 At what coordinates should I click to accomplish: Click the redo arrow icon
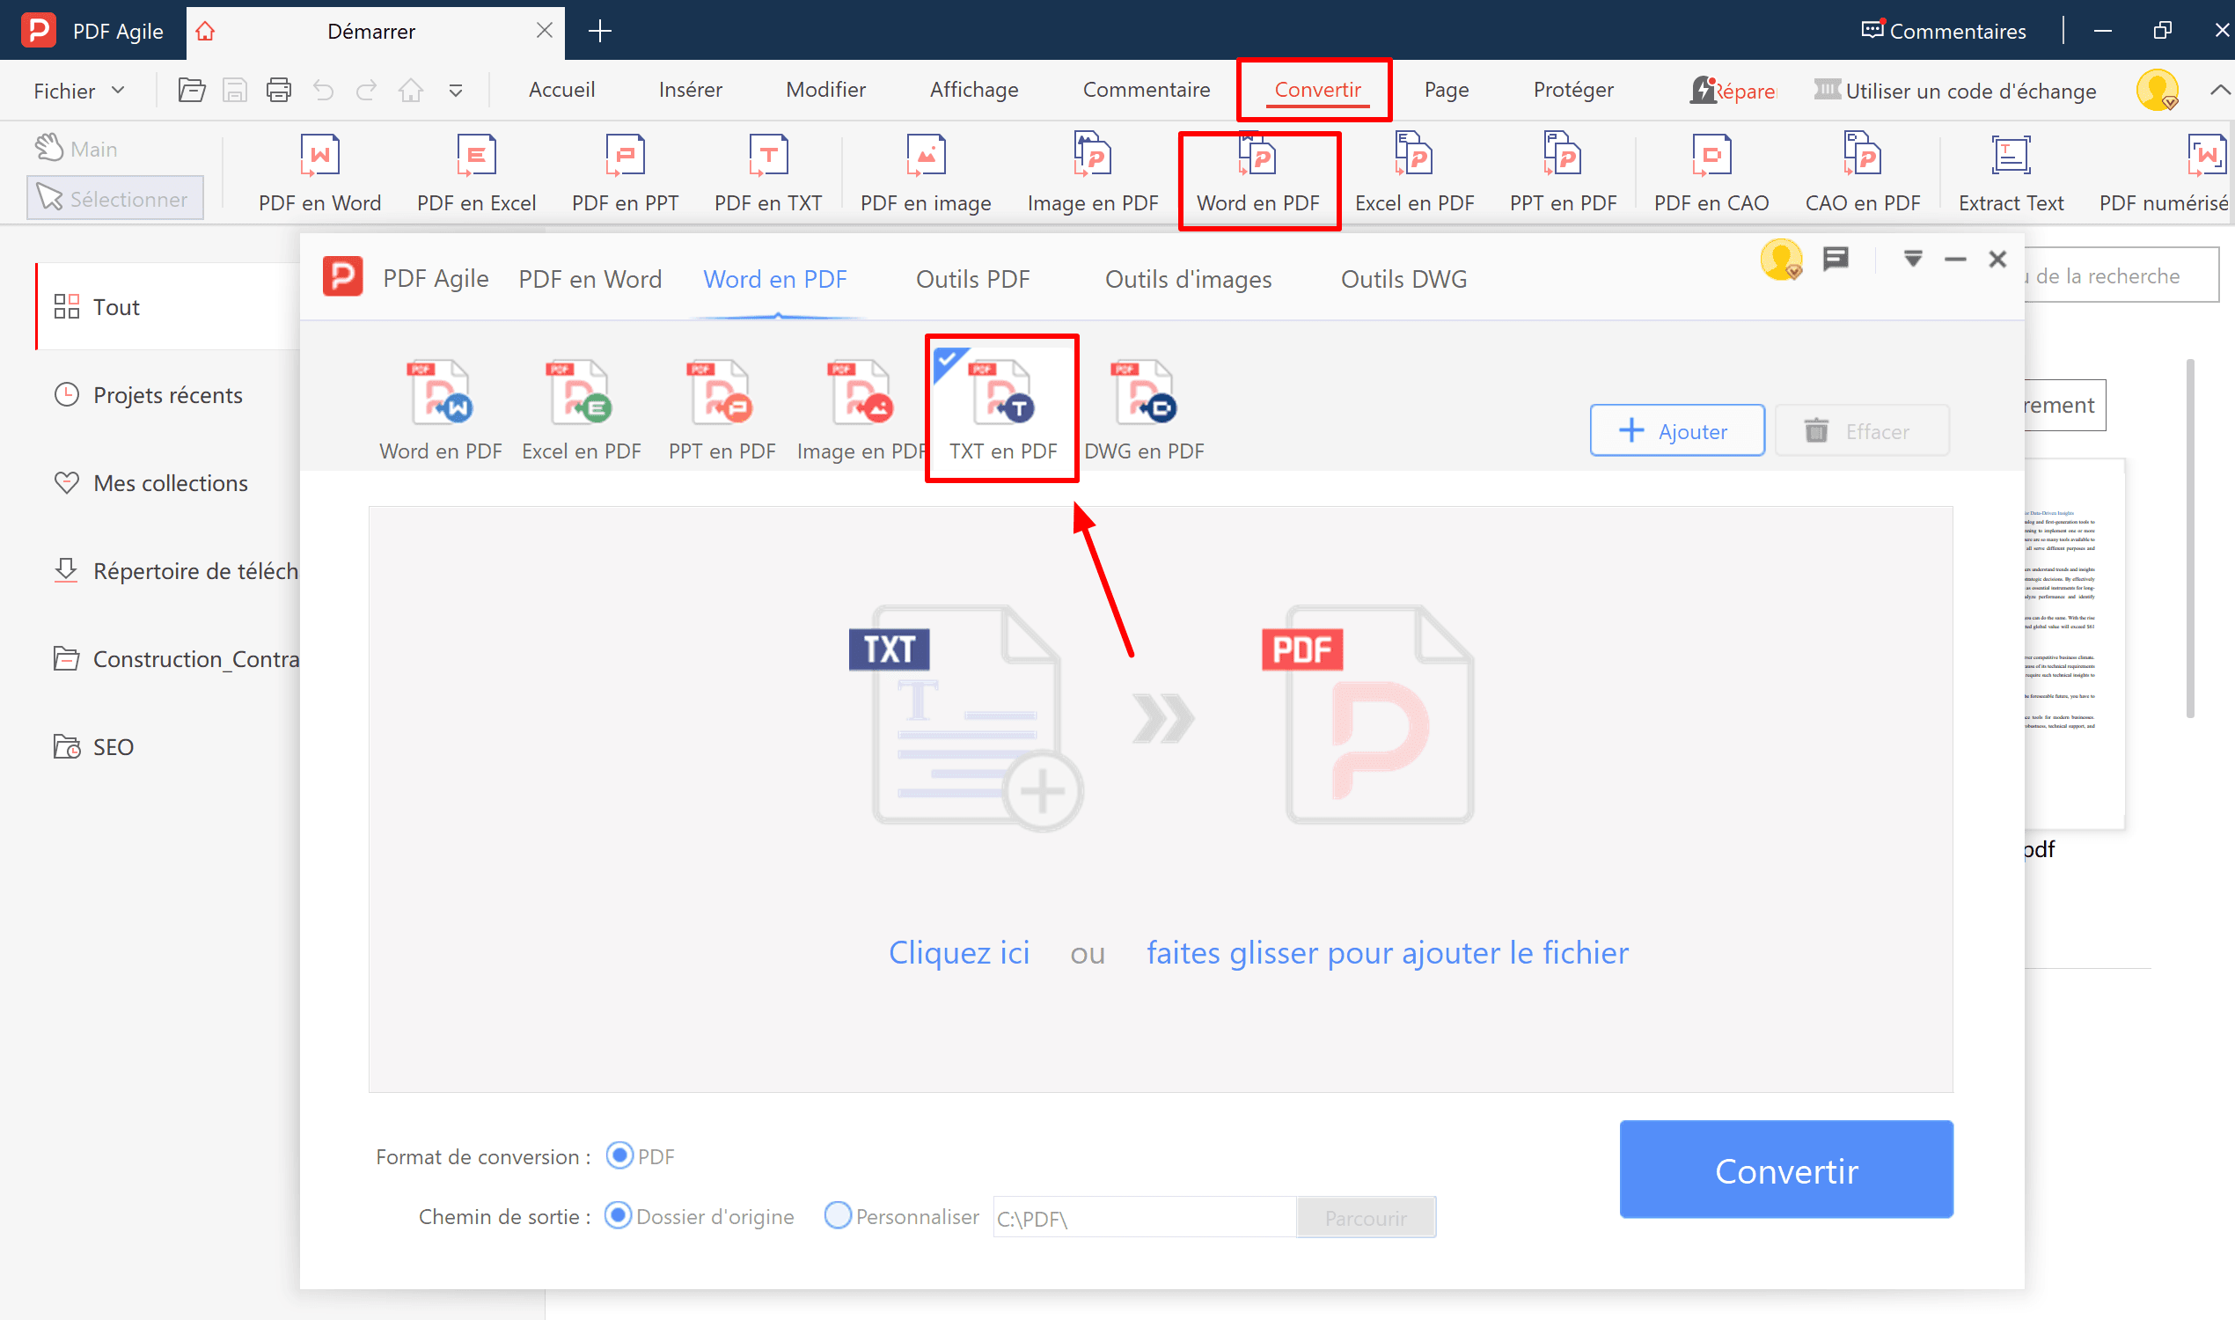tap(366, 90)
